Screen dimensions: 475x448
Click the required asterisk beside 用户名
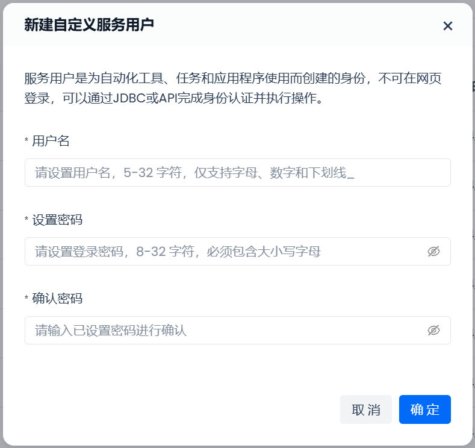(26, 142)
